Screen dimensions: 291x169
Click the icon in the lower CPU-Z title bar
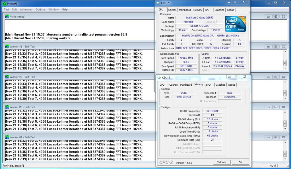click(x=159, y=78)
